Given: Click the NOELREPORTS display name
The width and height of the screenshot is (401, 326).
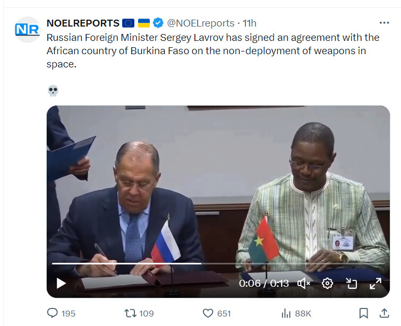Looking at the screenshot, I should coord(83,23).
